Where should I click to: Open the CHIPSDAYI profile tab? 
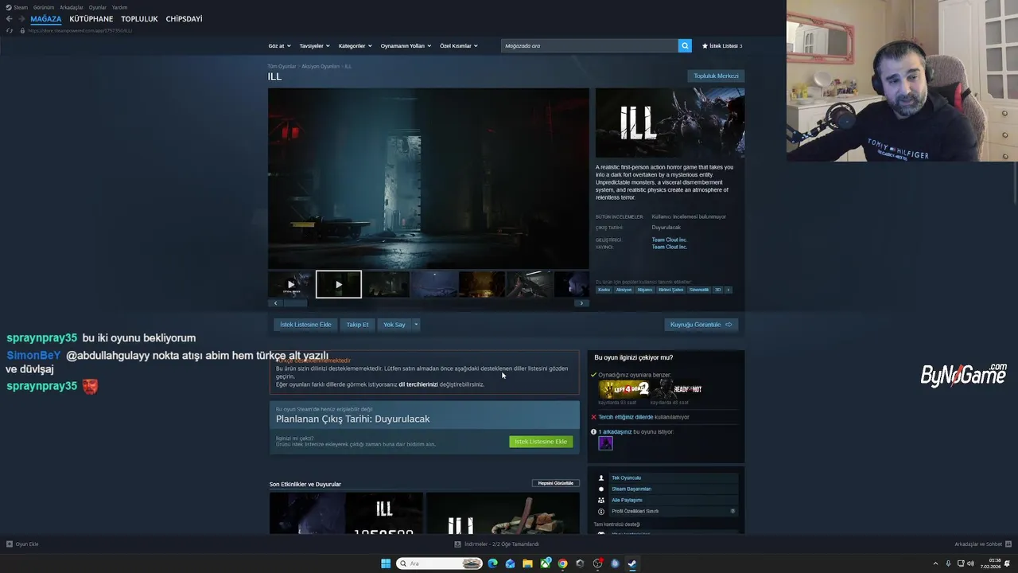pyautogui.click(x=184, y=19)
